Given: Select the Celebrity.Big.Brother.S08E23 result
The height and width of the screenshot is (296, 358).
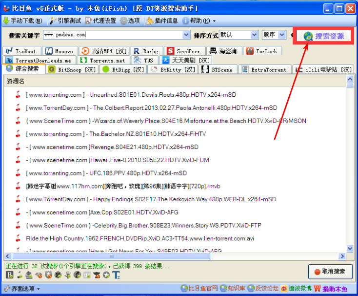Looking at the screenshot, I should 143,225.
